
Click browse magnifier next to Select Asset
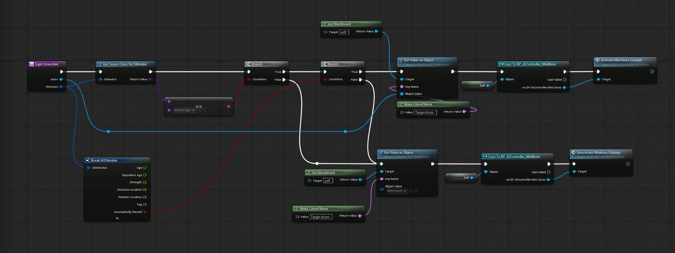[x=416, y=191]
